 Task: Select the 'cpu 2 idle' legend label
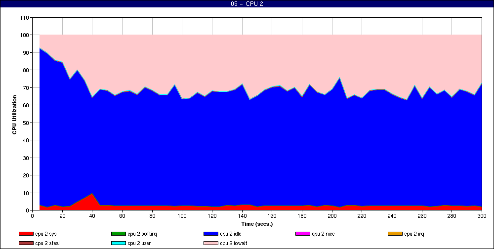click(x=231, y=234)
